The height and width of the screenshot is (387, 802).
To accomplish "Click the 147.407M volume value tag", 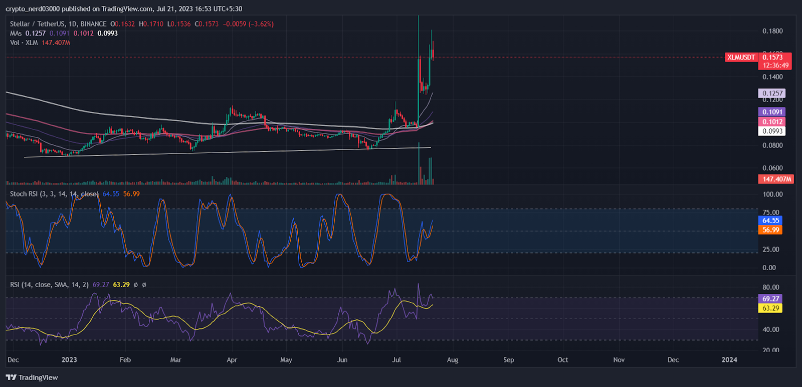I will [776, 179].
